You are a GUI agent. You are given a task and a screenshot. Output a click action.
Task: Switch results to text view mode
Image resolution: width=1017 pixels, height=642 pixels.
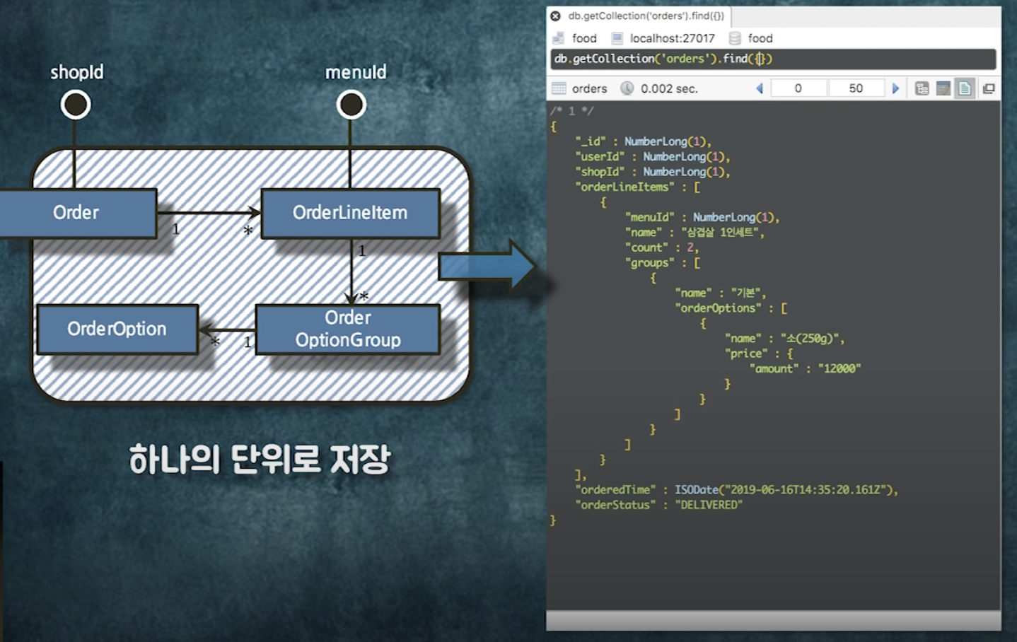tap(965, 88)
